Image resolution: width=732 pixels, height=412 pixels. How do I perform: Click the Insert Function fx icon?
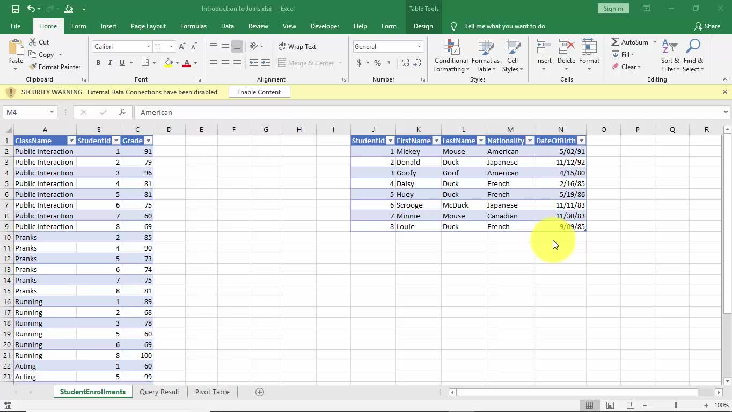pyautogui.click(x=122, y=112)
